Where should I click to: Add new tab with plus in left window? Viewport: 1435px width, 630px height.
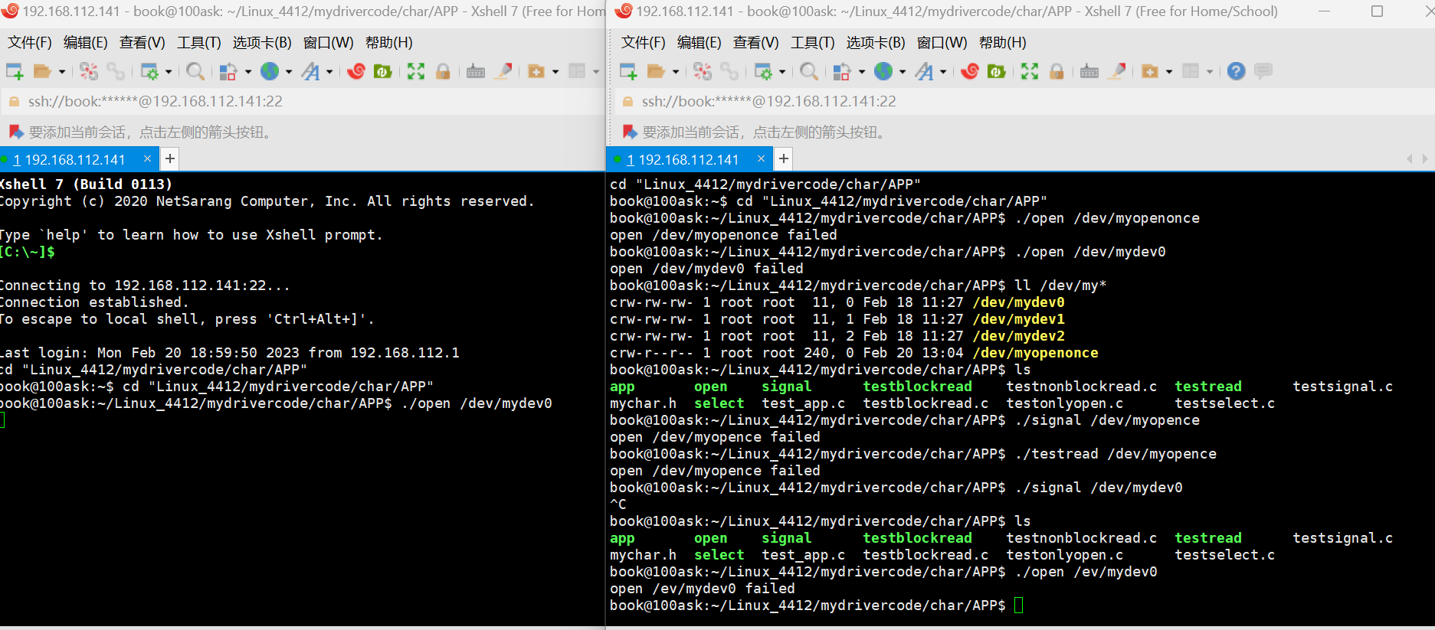[170, 159]
